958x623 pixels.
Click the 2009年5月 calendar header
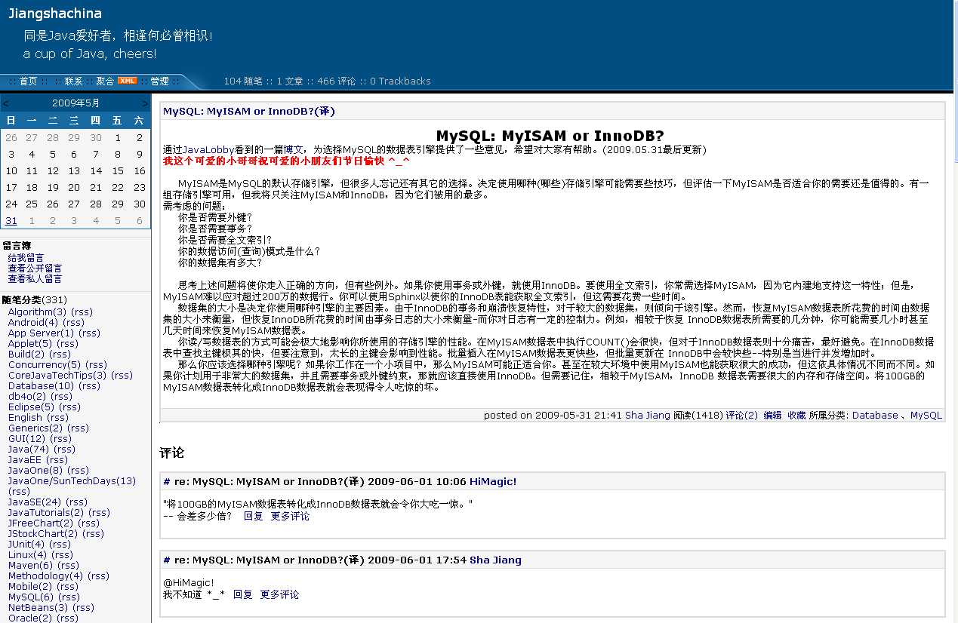pyautogui.click(x=75, y=103)
